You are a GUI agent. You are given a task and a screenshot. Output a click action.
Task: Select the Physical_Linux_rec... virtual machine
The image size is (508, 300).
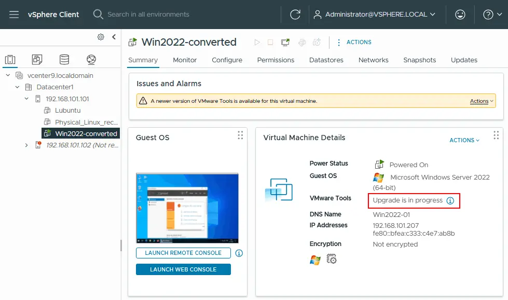tap(86, 122)
